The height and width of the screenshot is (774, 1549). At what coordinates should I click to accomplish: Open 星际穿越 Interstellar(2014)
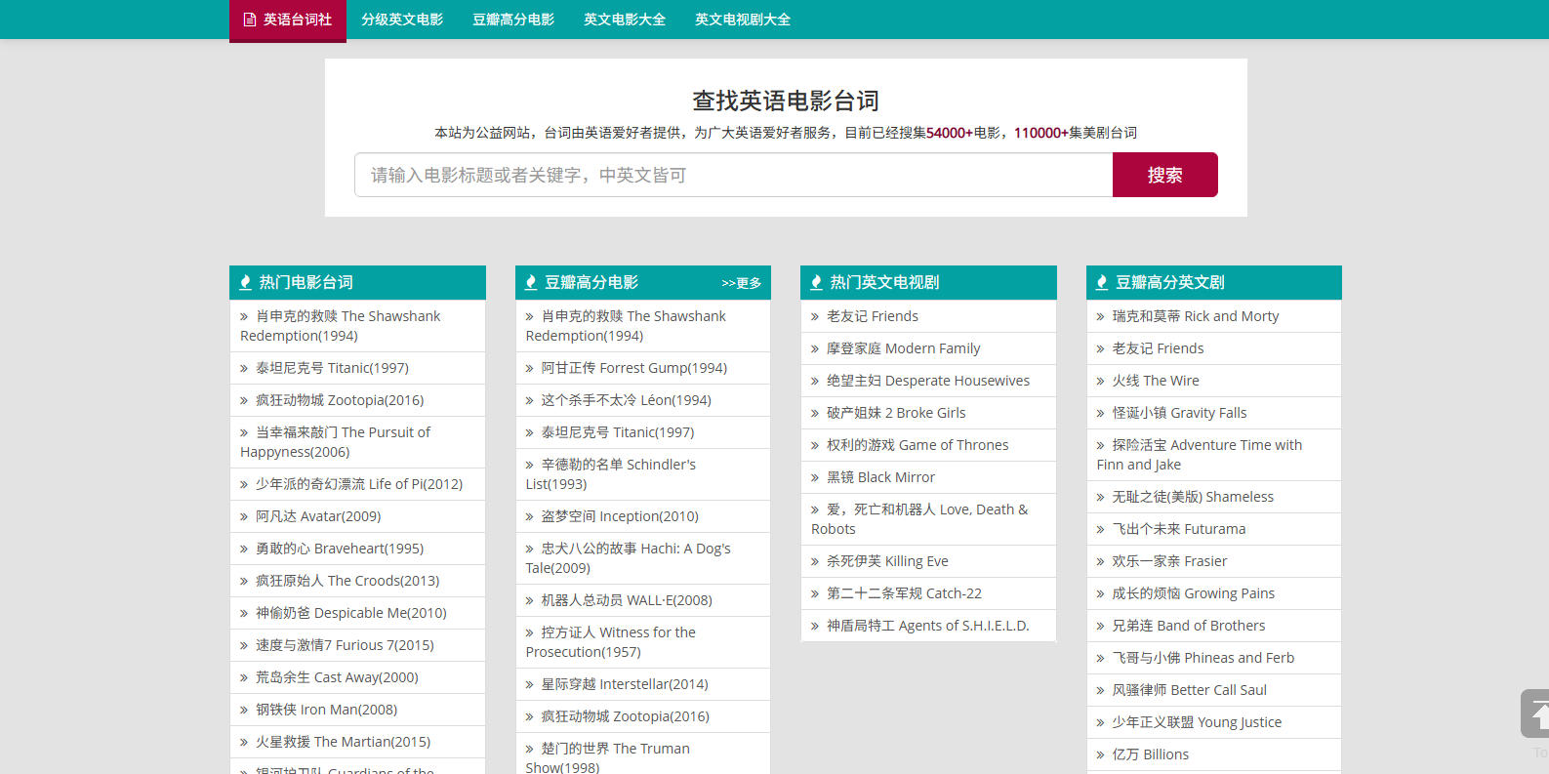[625, 684]
